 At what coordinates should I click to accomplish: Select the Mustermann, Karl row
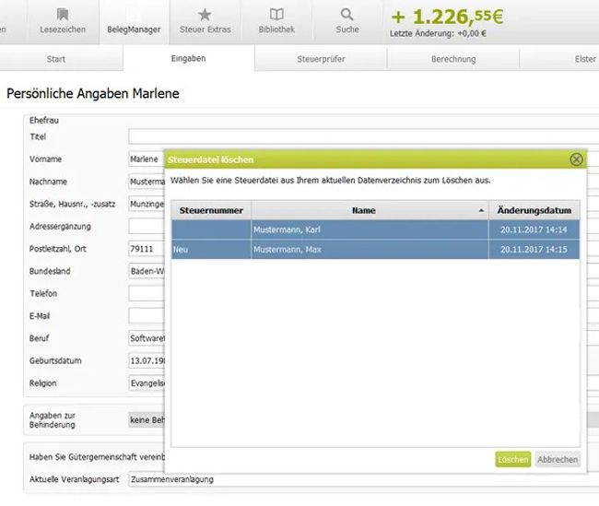tap(375, 229)
